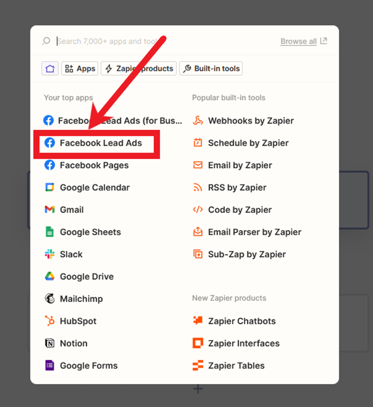Switch to the Apps tab
Image resolution: width=373 pixels, height=407 pixels.
coord(80,68)
